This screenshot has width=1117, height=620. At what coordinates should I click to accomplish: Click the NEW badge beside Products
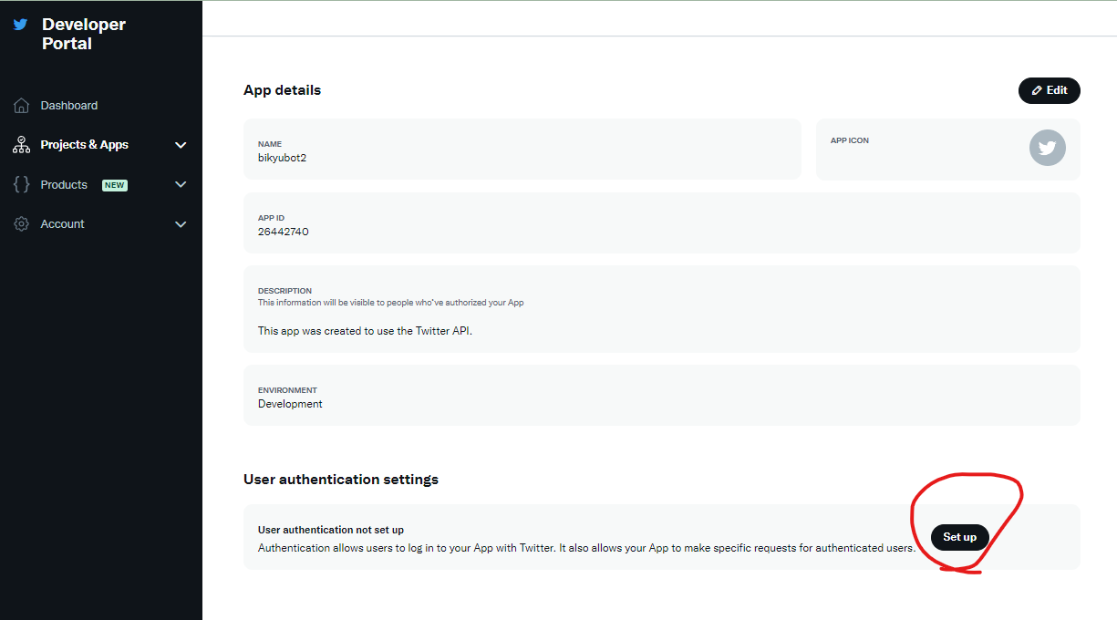(115, 185)
